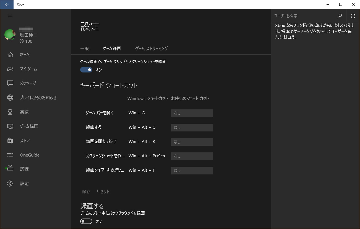This screenshot has width=360, height=229.
Task: Click the 設定 gear icon
Action: 10,184
